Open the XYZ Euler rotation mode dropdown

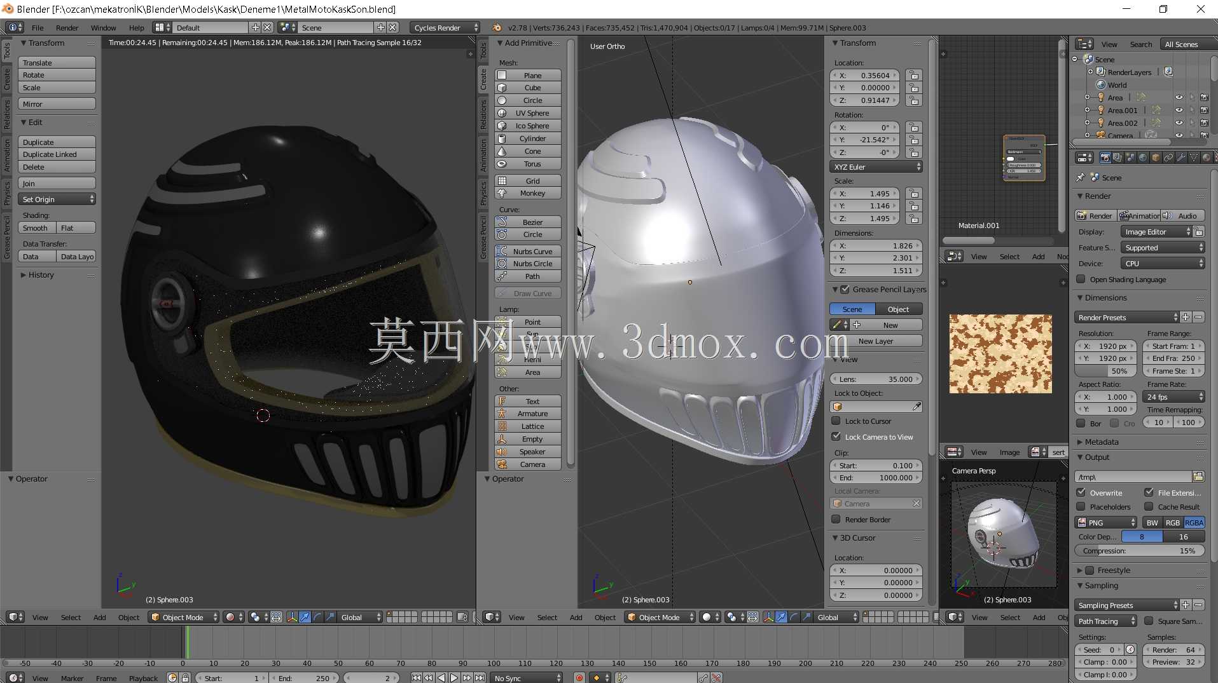point(876,166)
